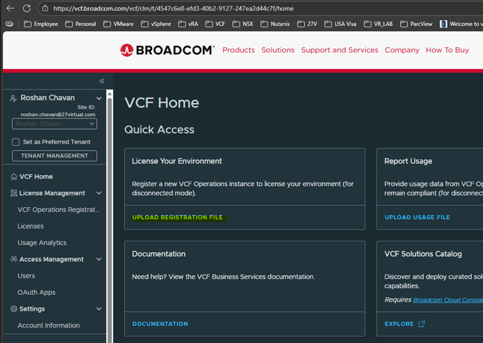Open Products in the top navigation
Screen dimensions: 483x343
pyautogui.click(x=238, y=50)
